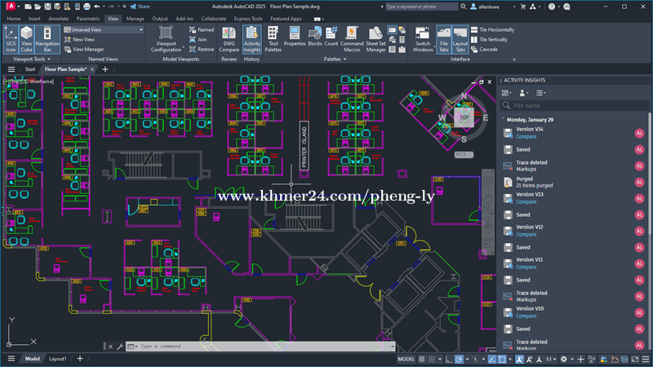Click Trace deleted Markups entry icon at top
This screenshot has width=653, height=367.
click(x=508, y=166)
